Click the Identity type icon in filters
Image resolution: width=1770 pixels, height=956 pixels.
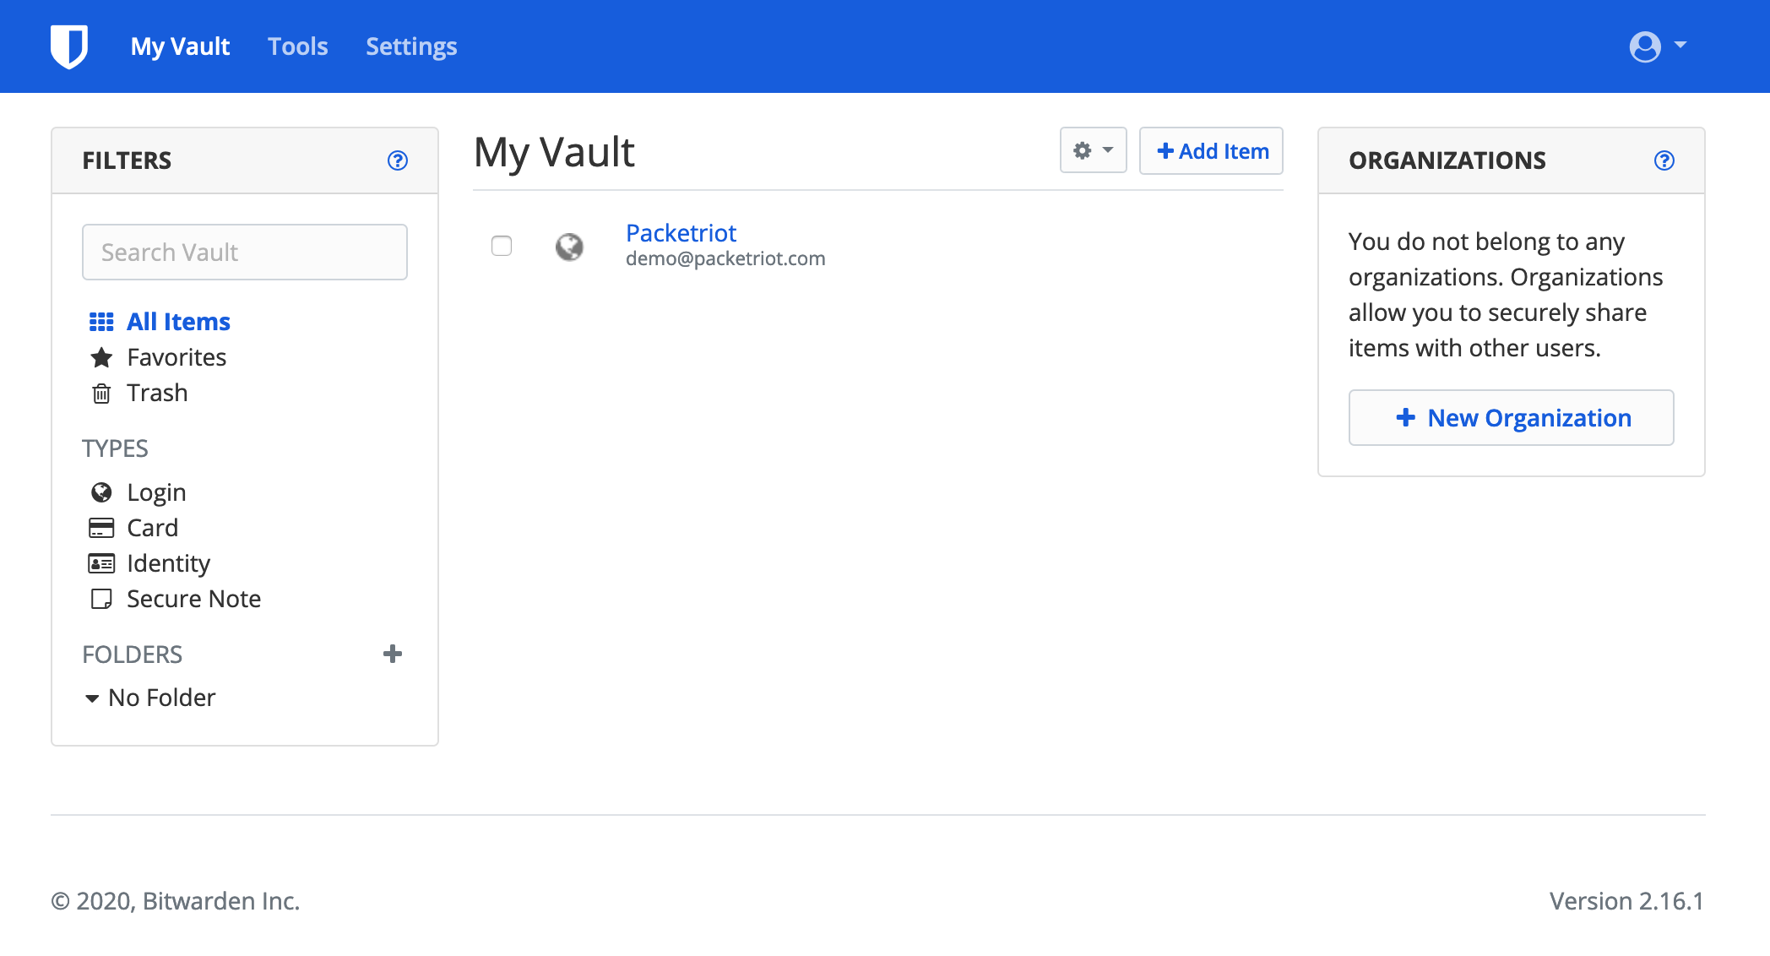[x=101, y=562]
